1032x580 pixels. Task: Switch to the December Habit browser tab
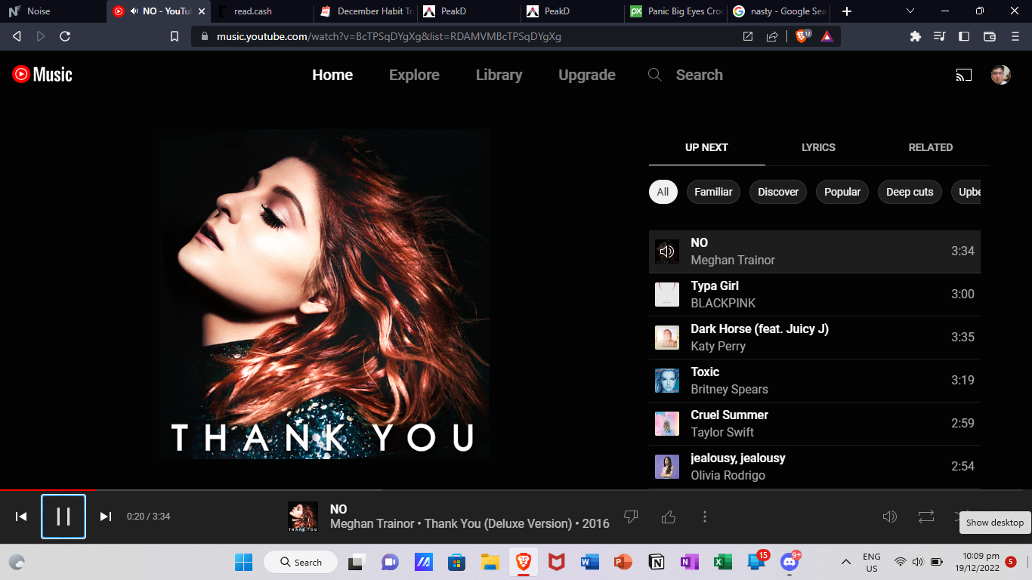point(365,11)
